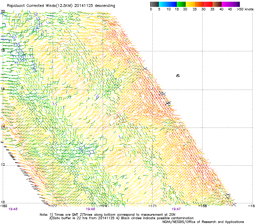Choose the yellow 20-25 knots legend swatch
Screen dimensions: 255x224
(190, 4)
